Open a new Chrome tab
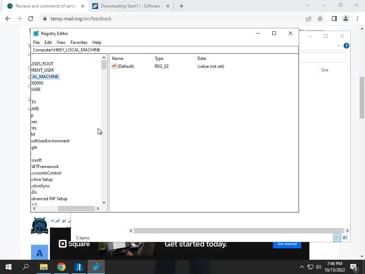Image resolution: width=365 pixels, height=274 pixels. [x=181, y=6]
